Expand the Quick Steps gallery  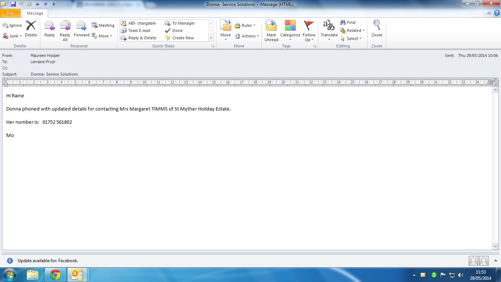coord(211,38)
